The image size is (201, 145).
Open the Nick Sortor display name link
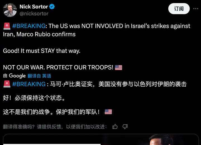point(34,7)
